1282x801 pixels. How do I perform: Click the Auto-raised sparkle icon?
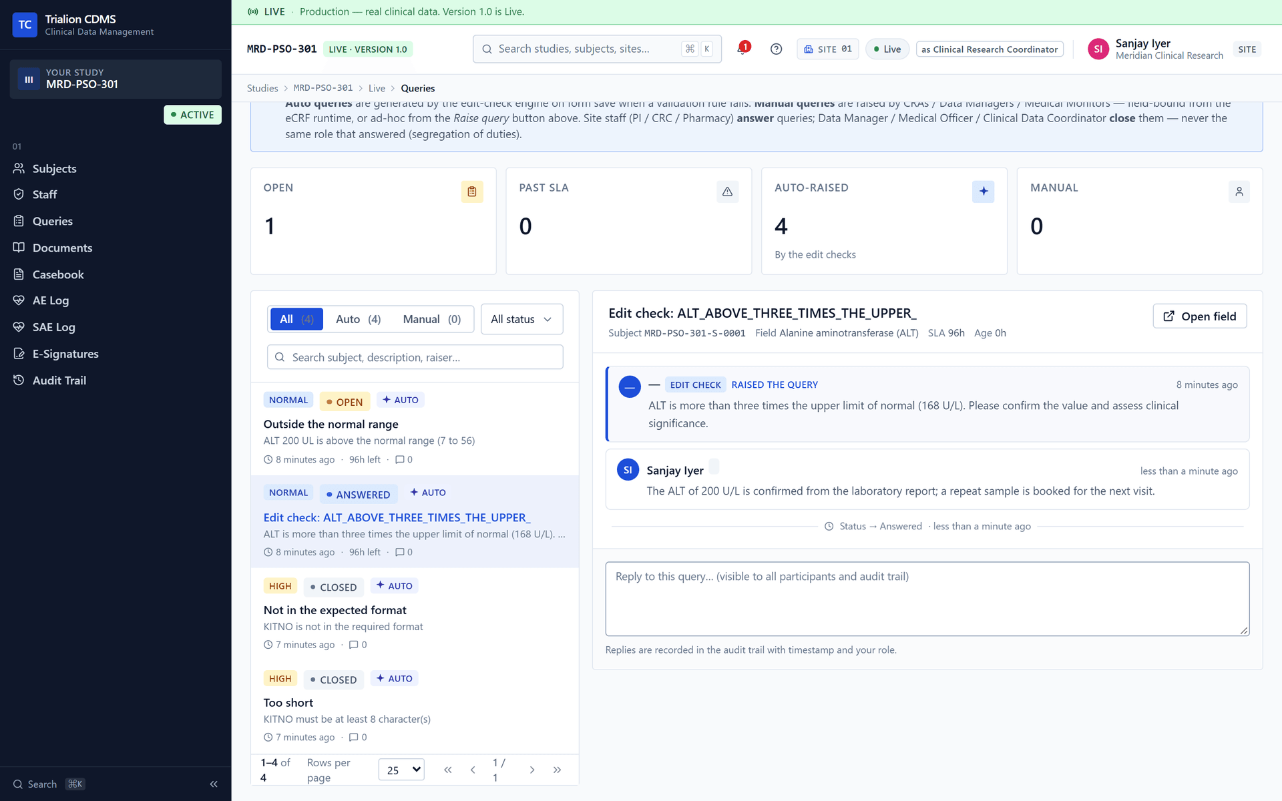(983, 192)
